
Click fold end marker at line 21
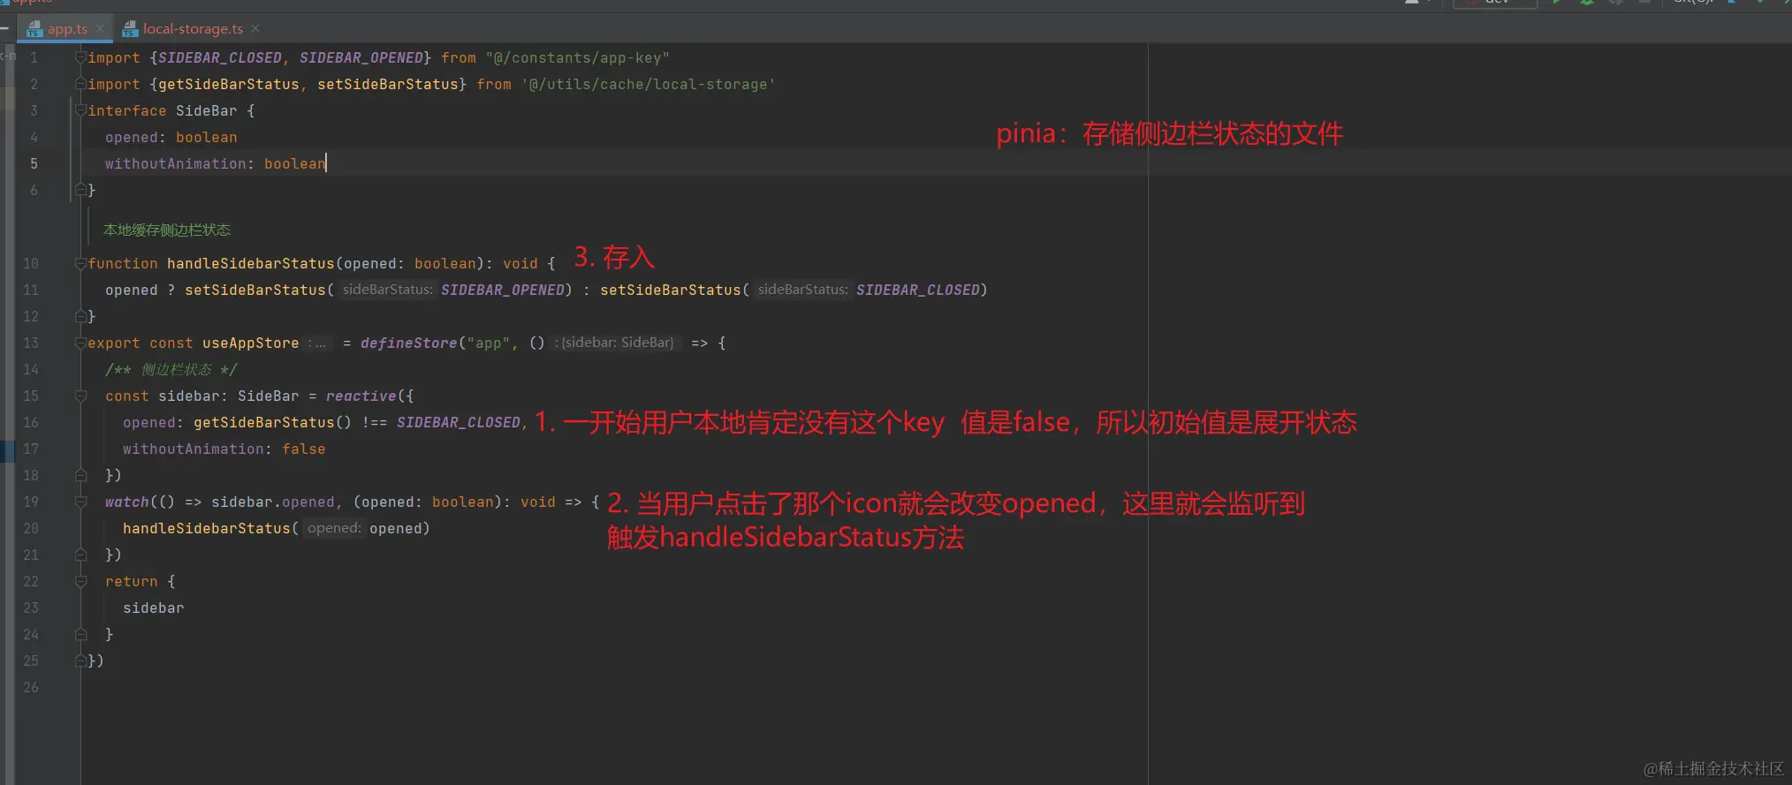tap(80, 555)
